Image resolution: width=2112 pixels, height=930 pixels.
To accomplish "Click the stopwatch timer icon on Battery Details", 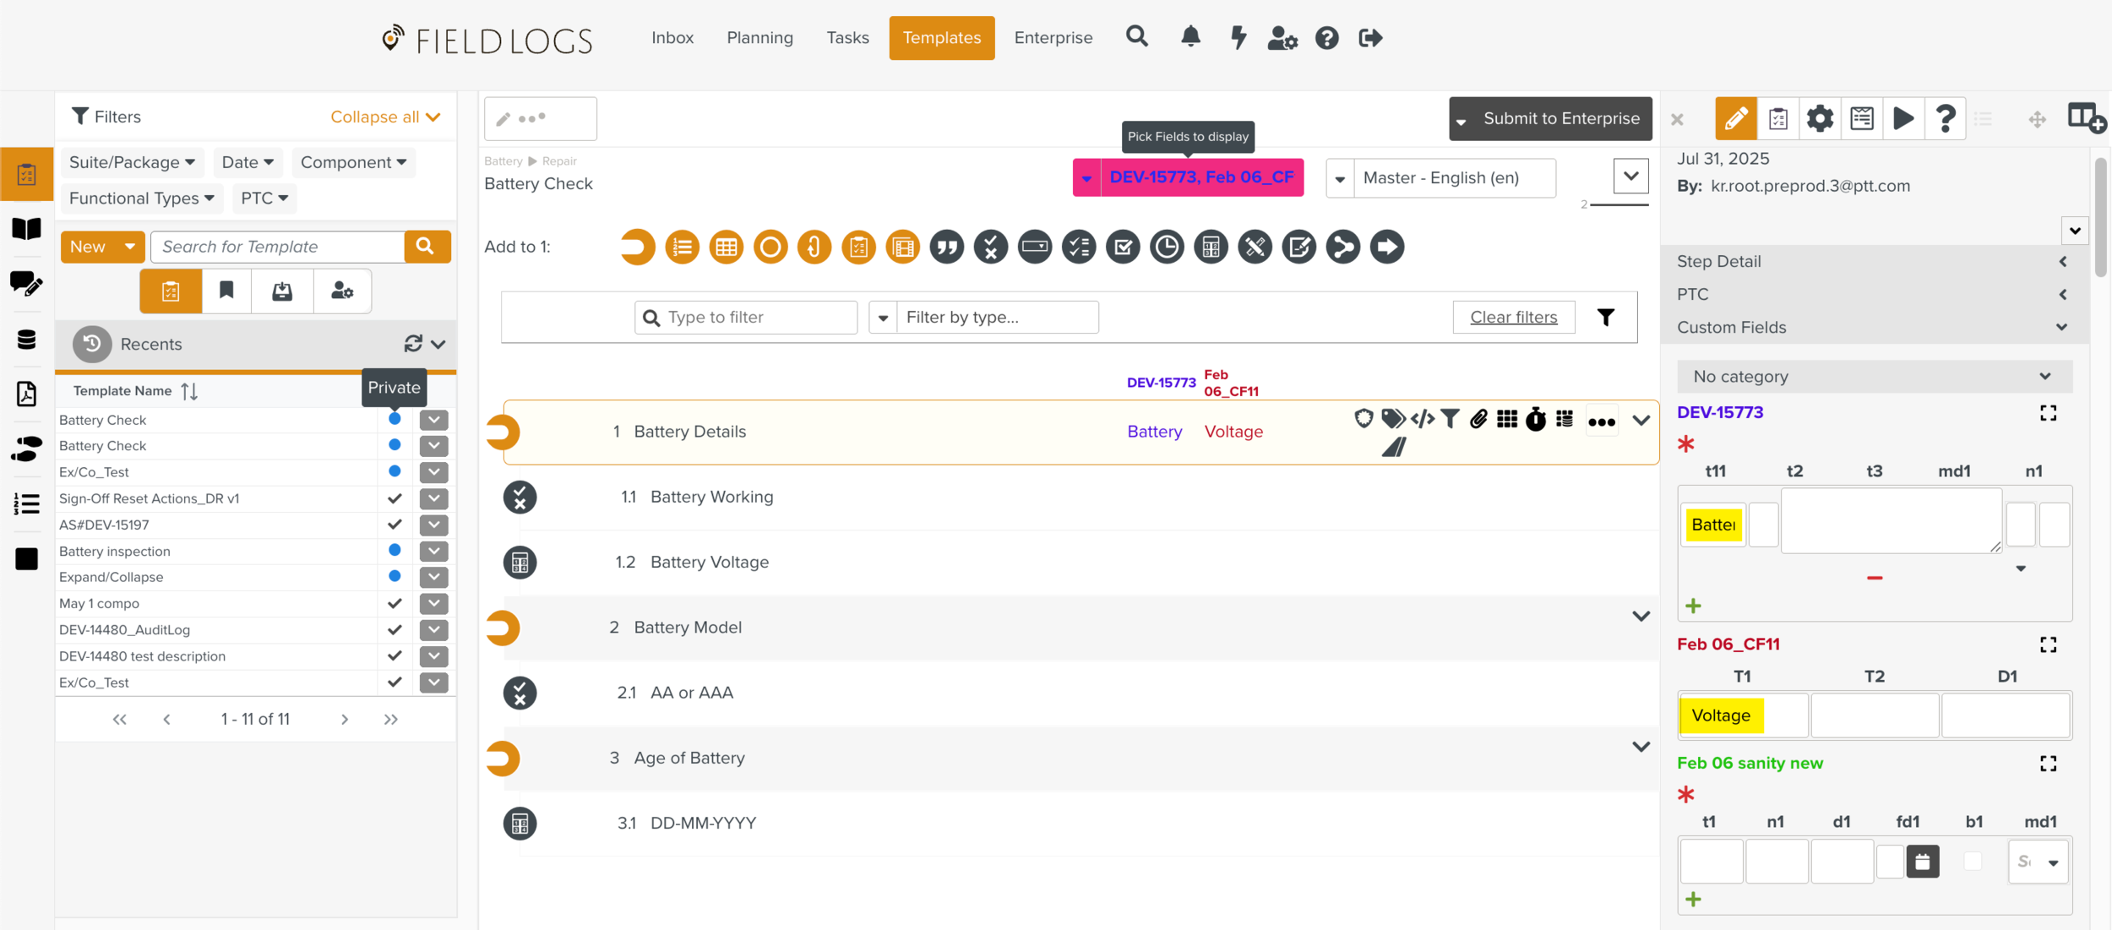I will (1536, 419).
